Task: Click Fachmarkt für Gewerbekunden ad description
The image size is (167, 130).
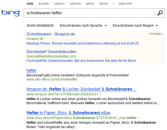Action: coord(81,61)
